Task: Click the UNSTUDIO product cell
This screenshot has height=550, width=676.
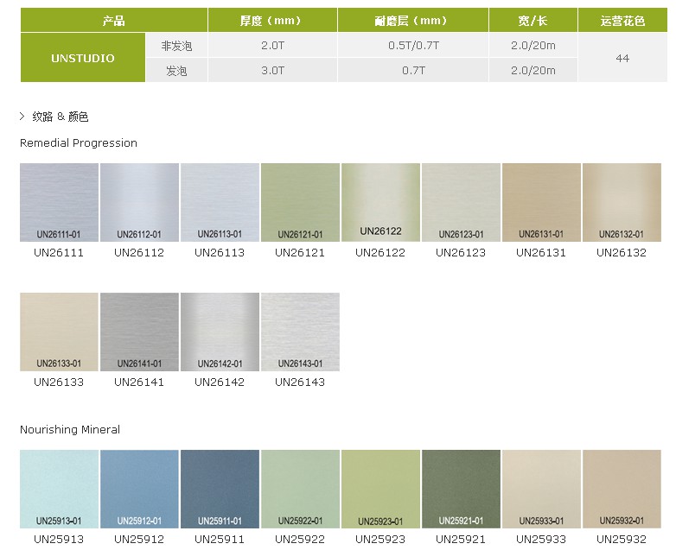Action: 83,58
